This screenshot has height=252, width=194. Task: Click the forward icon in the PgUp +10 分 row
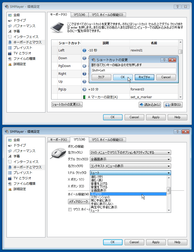[x=84, y=89]
